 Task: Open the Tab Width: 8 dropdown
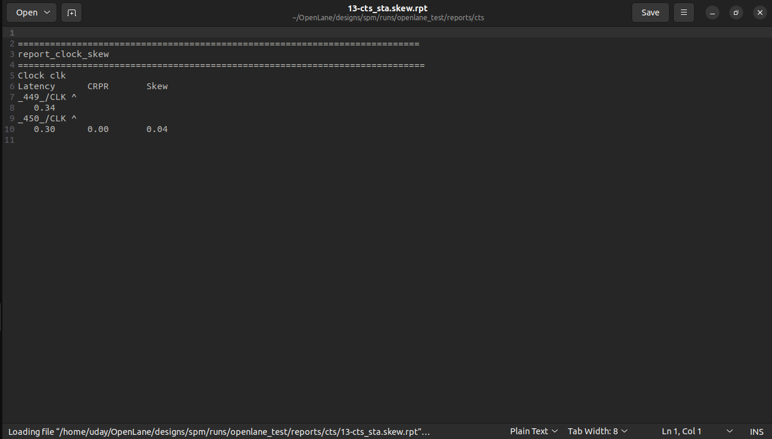tap(597, 431)
